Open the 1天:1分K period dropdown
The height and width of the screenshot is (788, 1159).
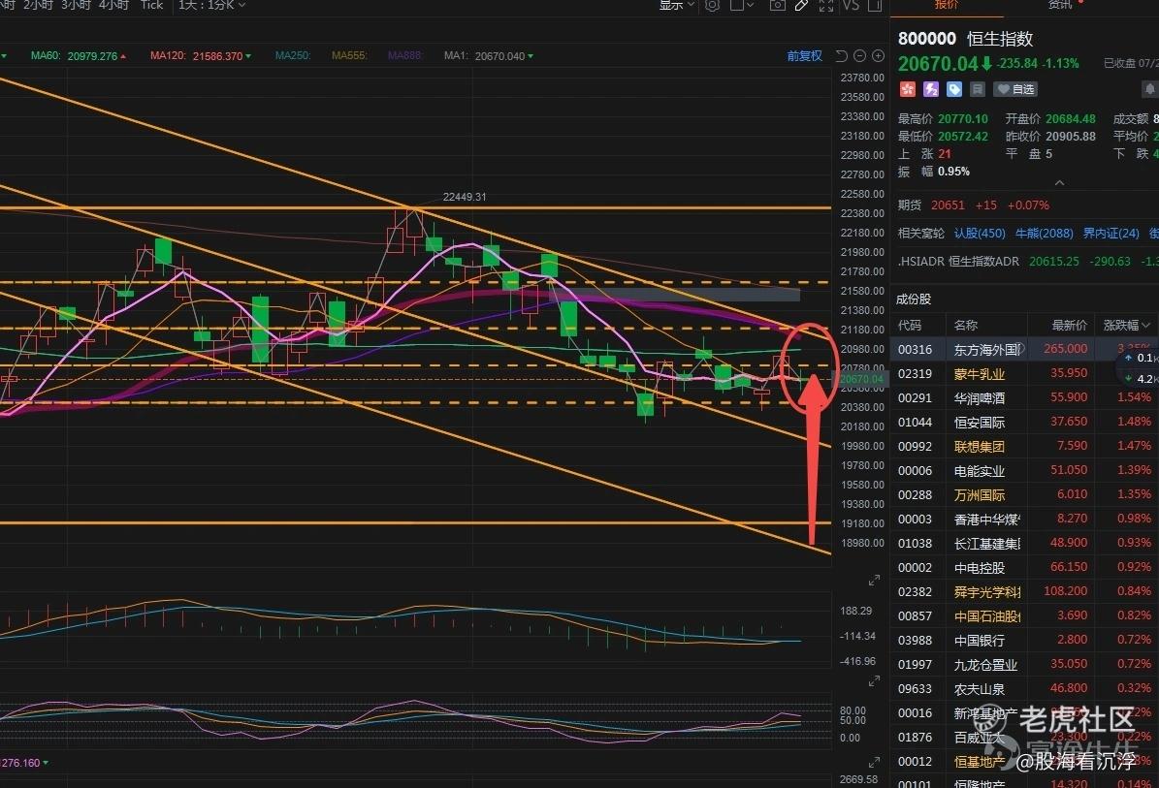point(212,5)
